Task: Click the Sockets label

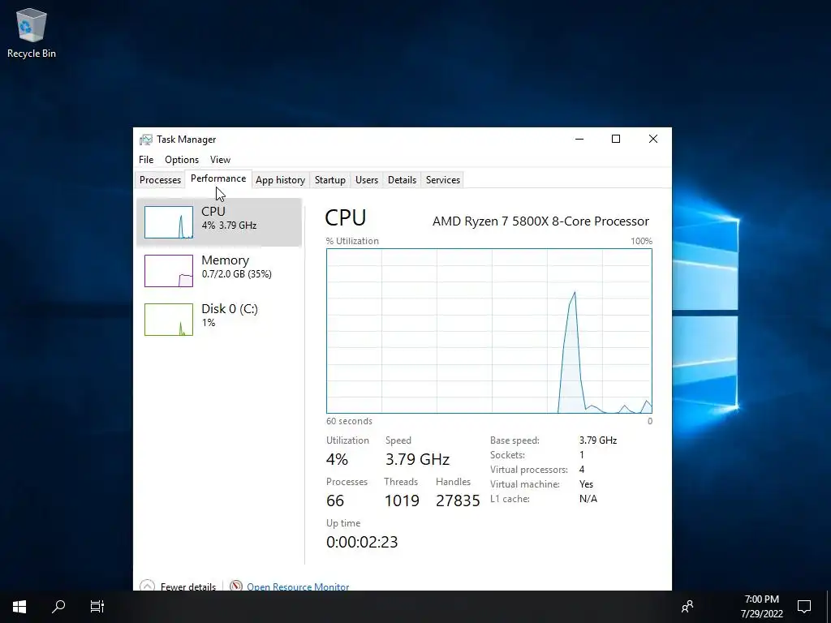Action: [x=507, y=454]
